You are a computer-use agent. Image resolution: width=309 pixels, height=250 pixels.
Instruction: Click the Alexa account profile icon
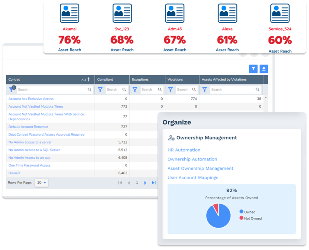tap(227, 14)
